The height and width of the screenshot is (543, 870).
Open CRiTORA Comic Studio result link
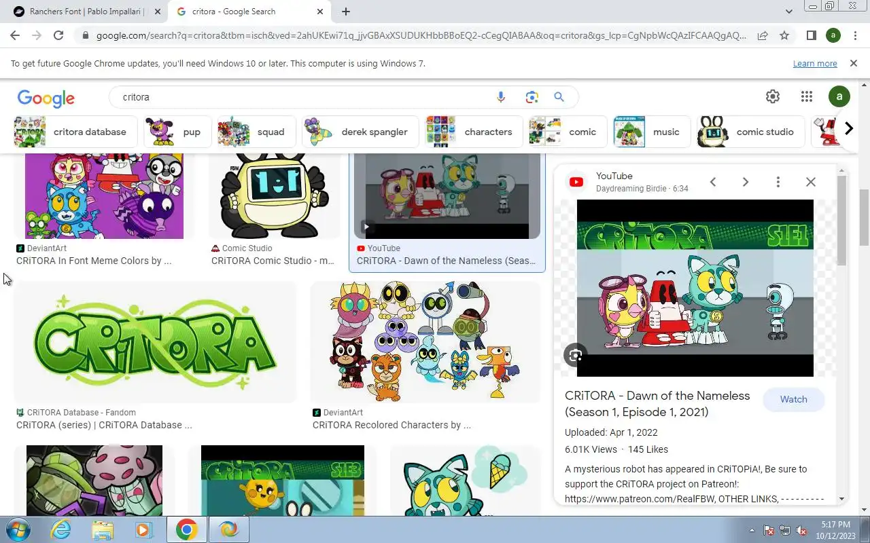point(273,261)
